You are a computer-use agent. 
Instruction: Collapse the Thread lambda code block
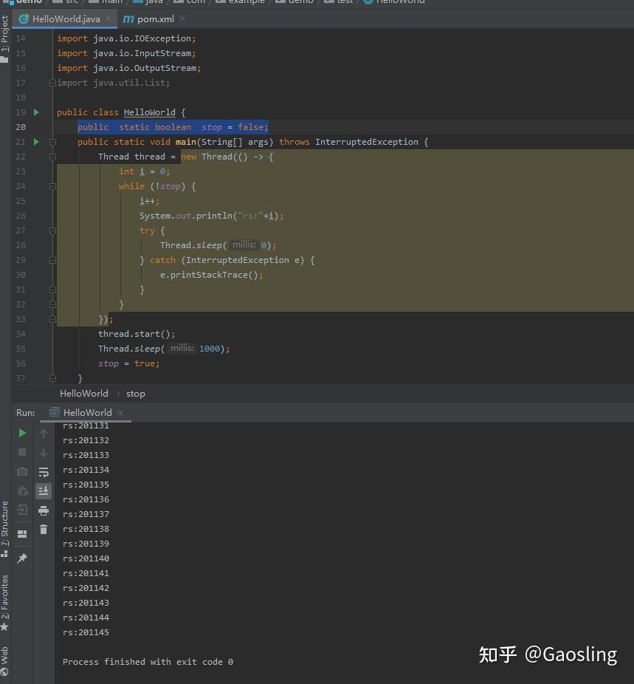[x=52, y=156]
